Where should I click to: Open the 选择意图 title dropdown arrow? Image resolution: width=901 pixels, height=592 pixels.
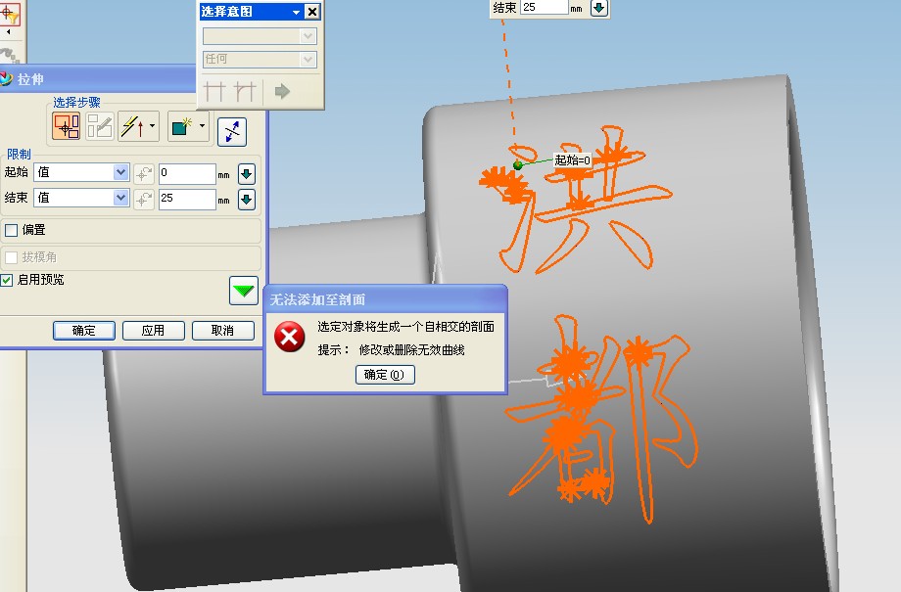[296, 12]
